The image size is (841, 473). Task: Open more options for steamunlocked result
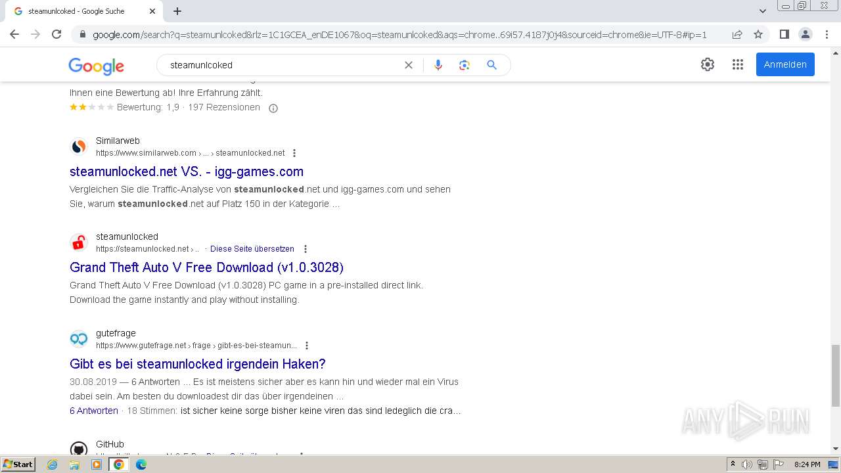306,249
